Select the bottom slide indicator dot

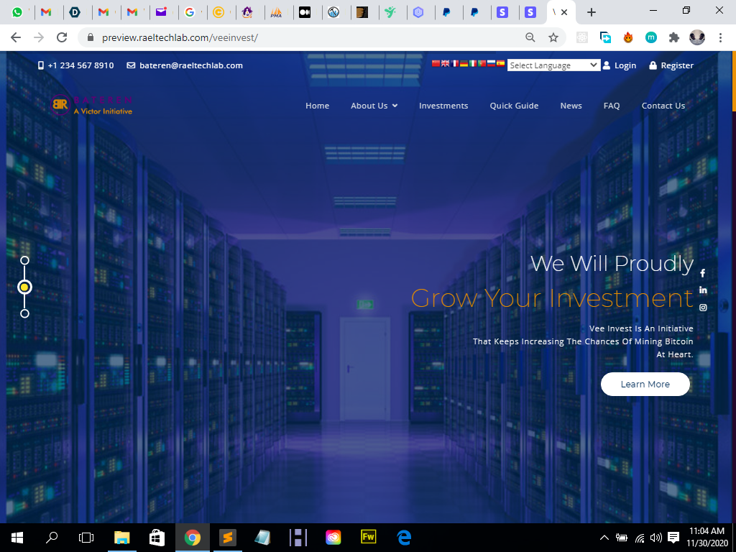coord(25,313)
